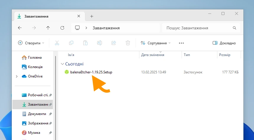Expand the OneDrive tree node
The width and height of the screenshot is (254, 140).
17,76
